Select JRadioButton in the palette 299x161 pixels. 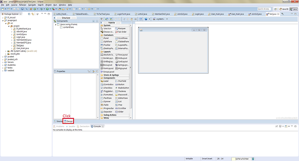122,88
